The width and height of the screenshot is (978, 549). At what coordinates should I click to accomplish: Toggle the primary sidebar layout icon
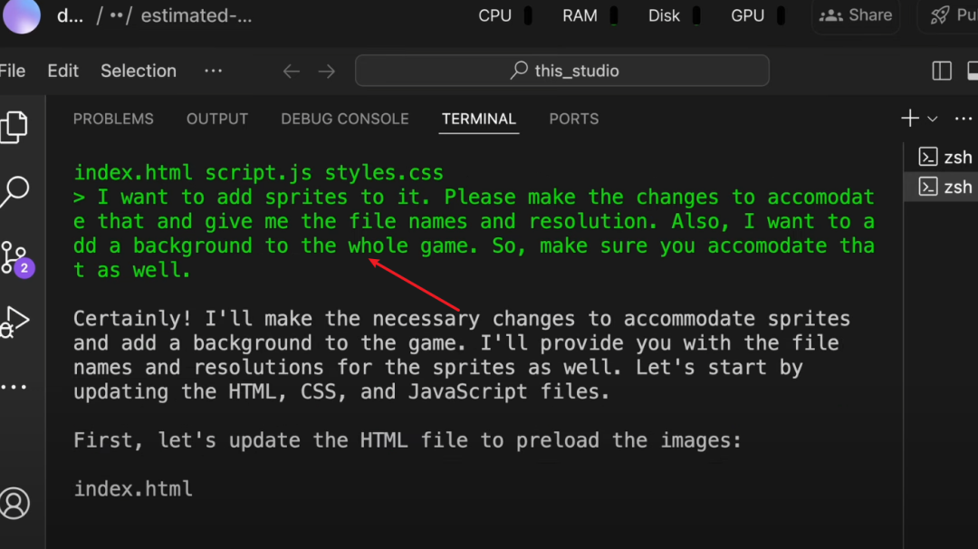coord(942,71)
